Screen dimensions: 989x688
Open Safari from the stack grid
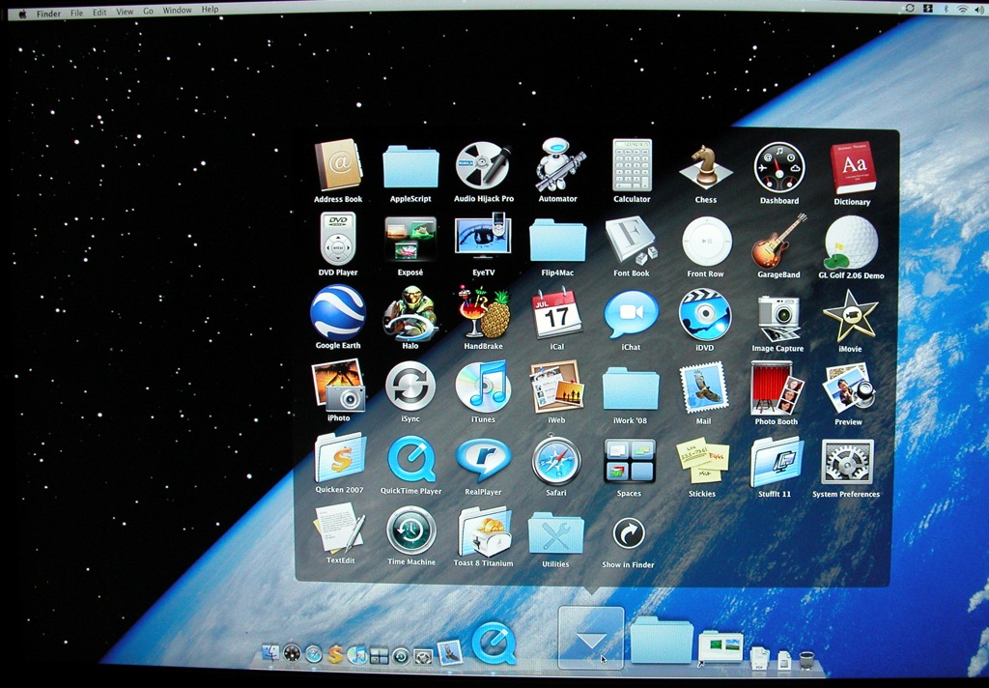click(555, 460)
